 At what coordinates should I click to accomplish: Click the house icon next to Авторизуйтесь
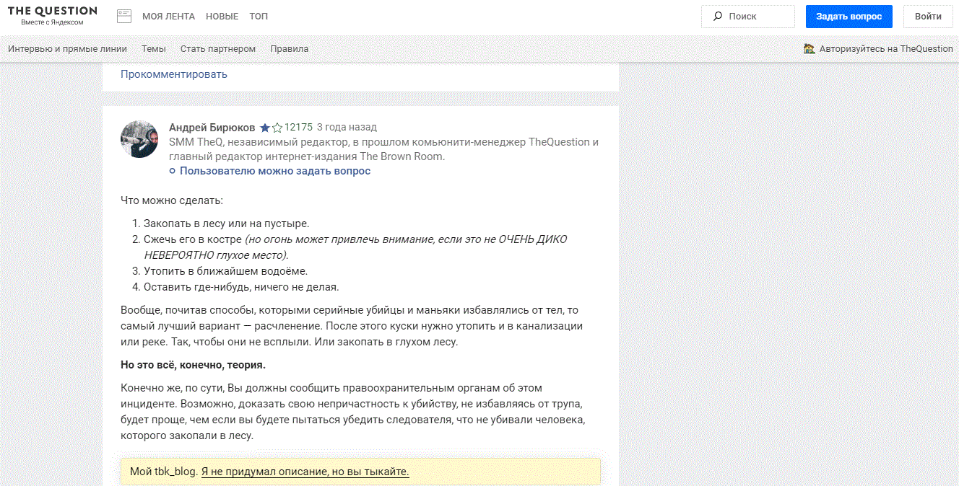coord(810,48)
